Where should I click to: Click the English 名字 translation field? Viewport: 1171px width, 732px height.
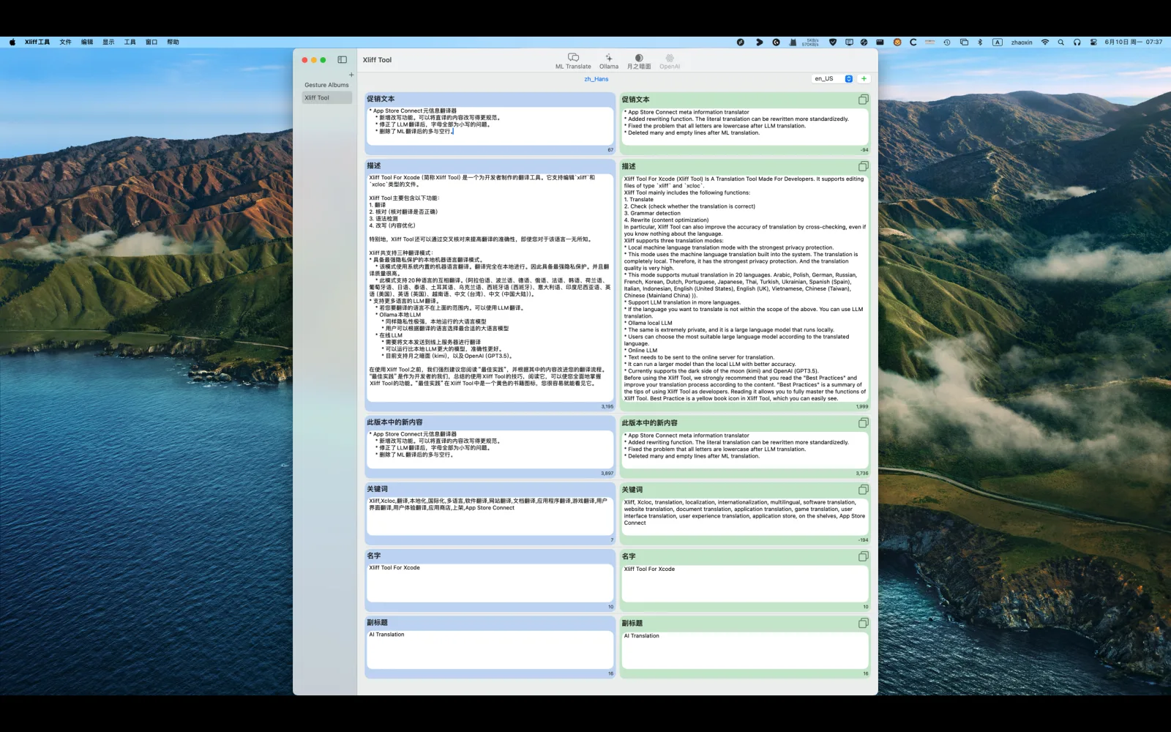pyautogui.click(x=744, y=583)
